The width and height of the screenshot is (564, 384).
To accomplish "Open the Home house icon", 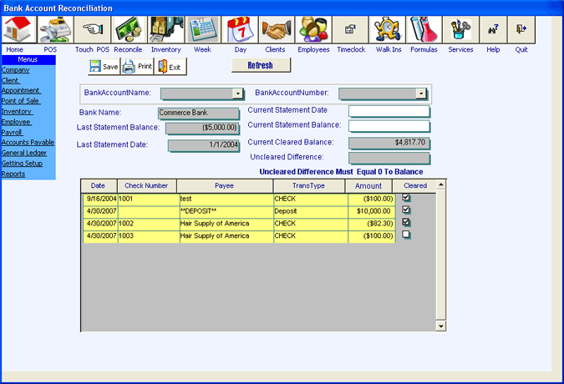I will (x=19, y=30).
